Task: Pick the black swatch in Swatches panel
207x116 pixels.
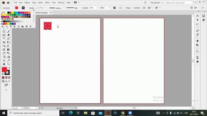Action: [8, 13]
